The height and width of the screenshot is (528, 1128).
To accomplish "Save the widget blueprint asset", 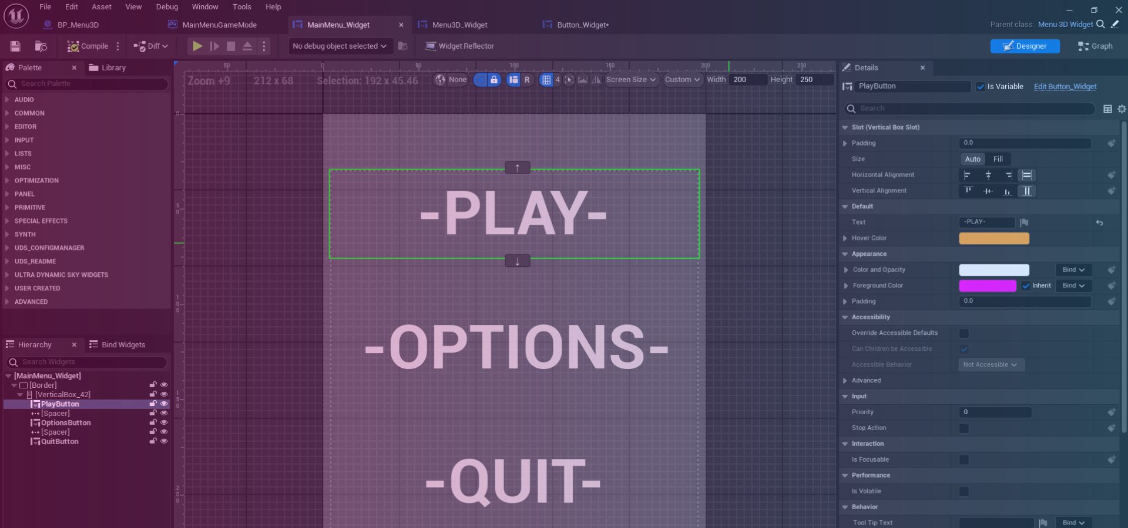I will coord(15,46).
